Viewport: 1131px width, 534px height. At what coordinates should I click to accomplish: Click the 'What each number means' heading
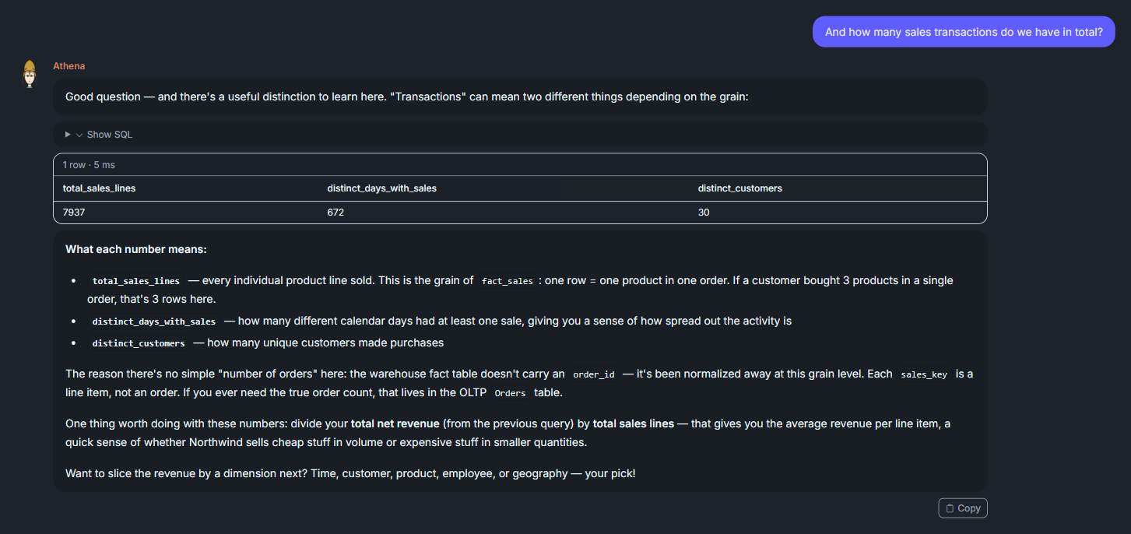(136, 249)
